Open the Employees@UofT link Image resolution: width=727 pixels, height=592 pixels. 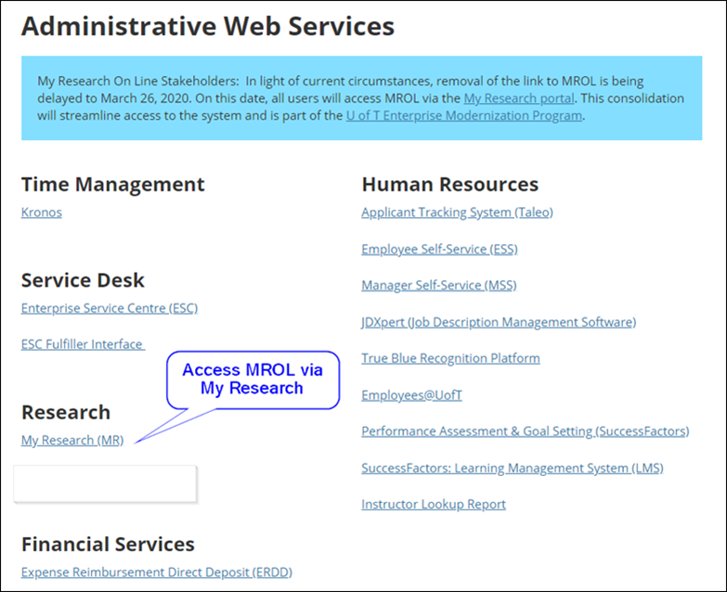(411, 395)
